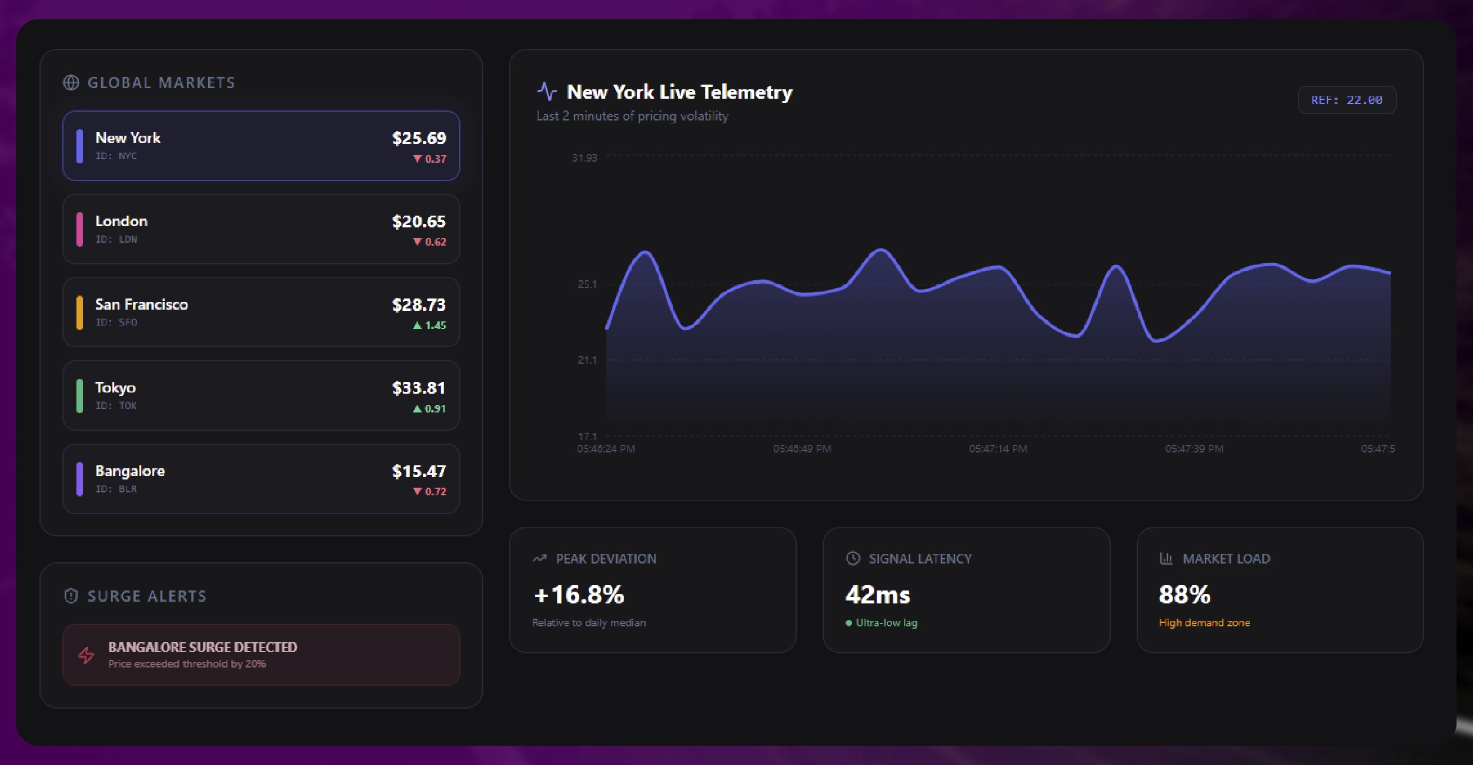Click the clock icon by Signal Latency
The height and width of the screenshot is (765, 1473).
click(853, 558)
